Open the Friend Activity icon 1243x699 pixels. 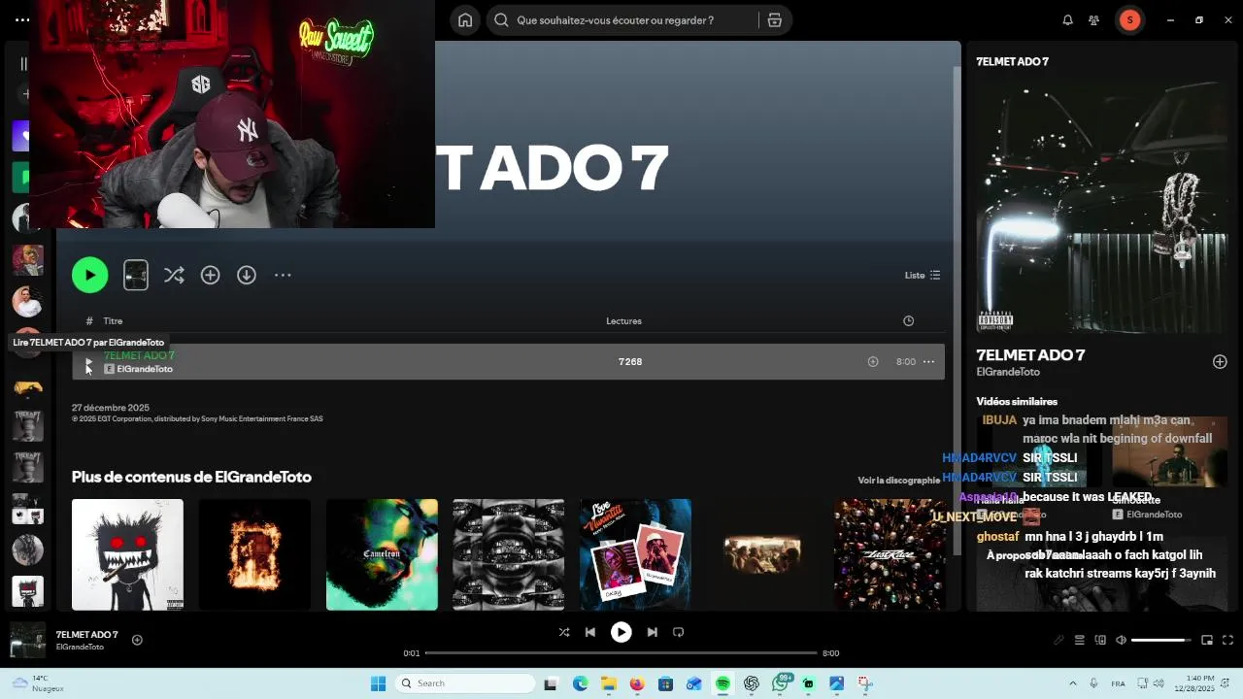[x=1094, y=20]
